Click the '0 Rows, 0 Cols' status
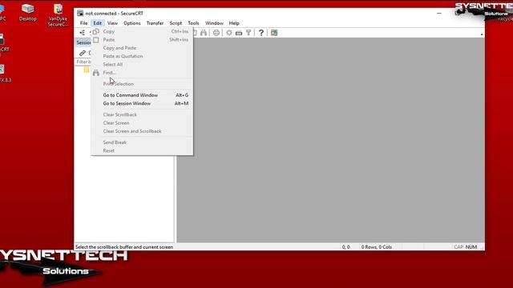This screenshot has height=288, width=513. point(376,247)
